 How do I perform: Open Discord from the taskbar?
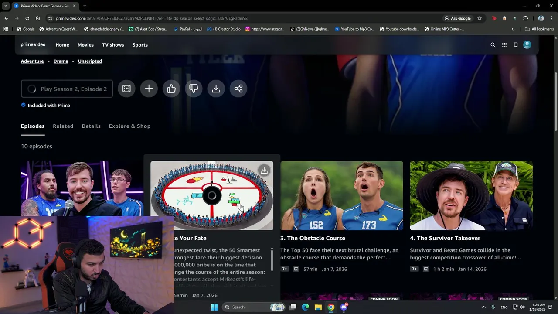(x=344, y=307)
